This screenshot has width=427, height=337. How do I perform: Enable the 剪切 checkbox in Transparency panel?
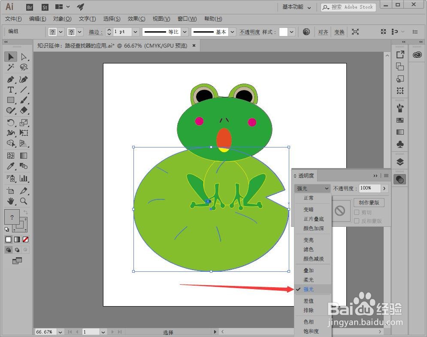click(357, 212)
